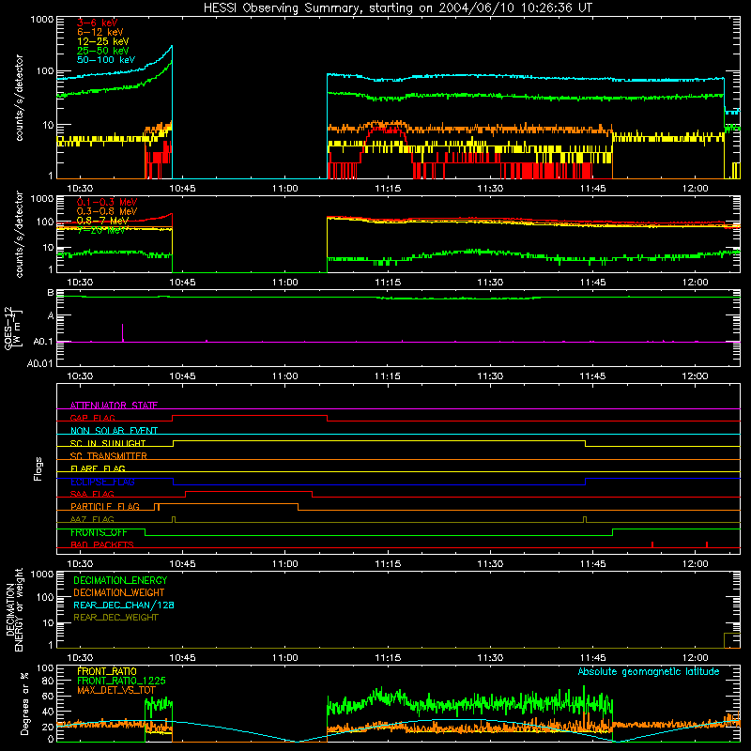Viewport: 751px width, 751px height.
Task: Click the Absolute geomagnetic latitude label
Action: [649, 671]
